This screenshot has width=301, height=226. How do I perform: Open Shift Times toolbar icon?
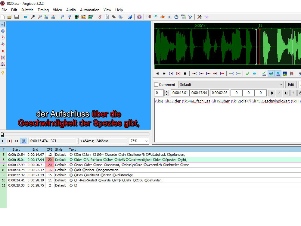pyautogui.click(x=149, y=17)
